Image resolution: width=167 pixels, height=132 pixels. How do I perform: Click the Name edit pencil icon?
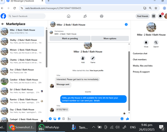(x=93, y=58)
